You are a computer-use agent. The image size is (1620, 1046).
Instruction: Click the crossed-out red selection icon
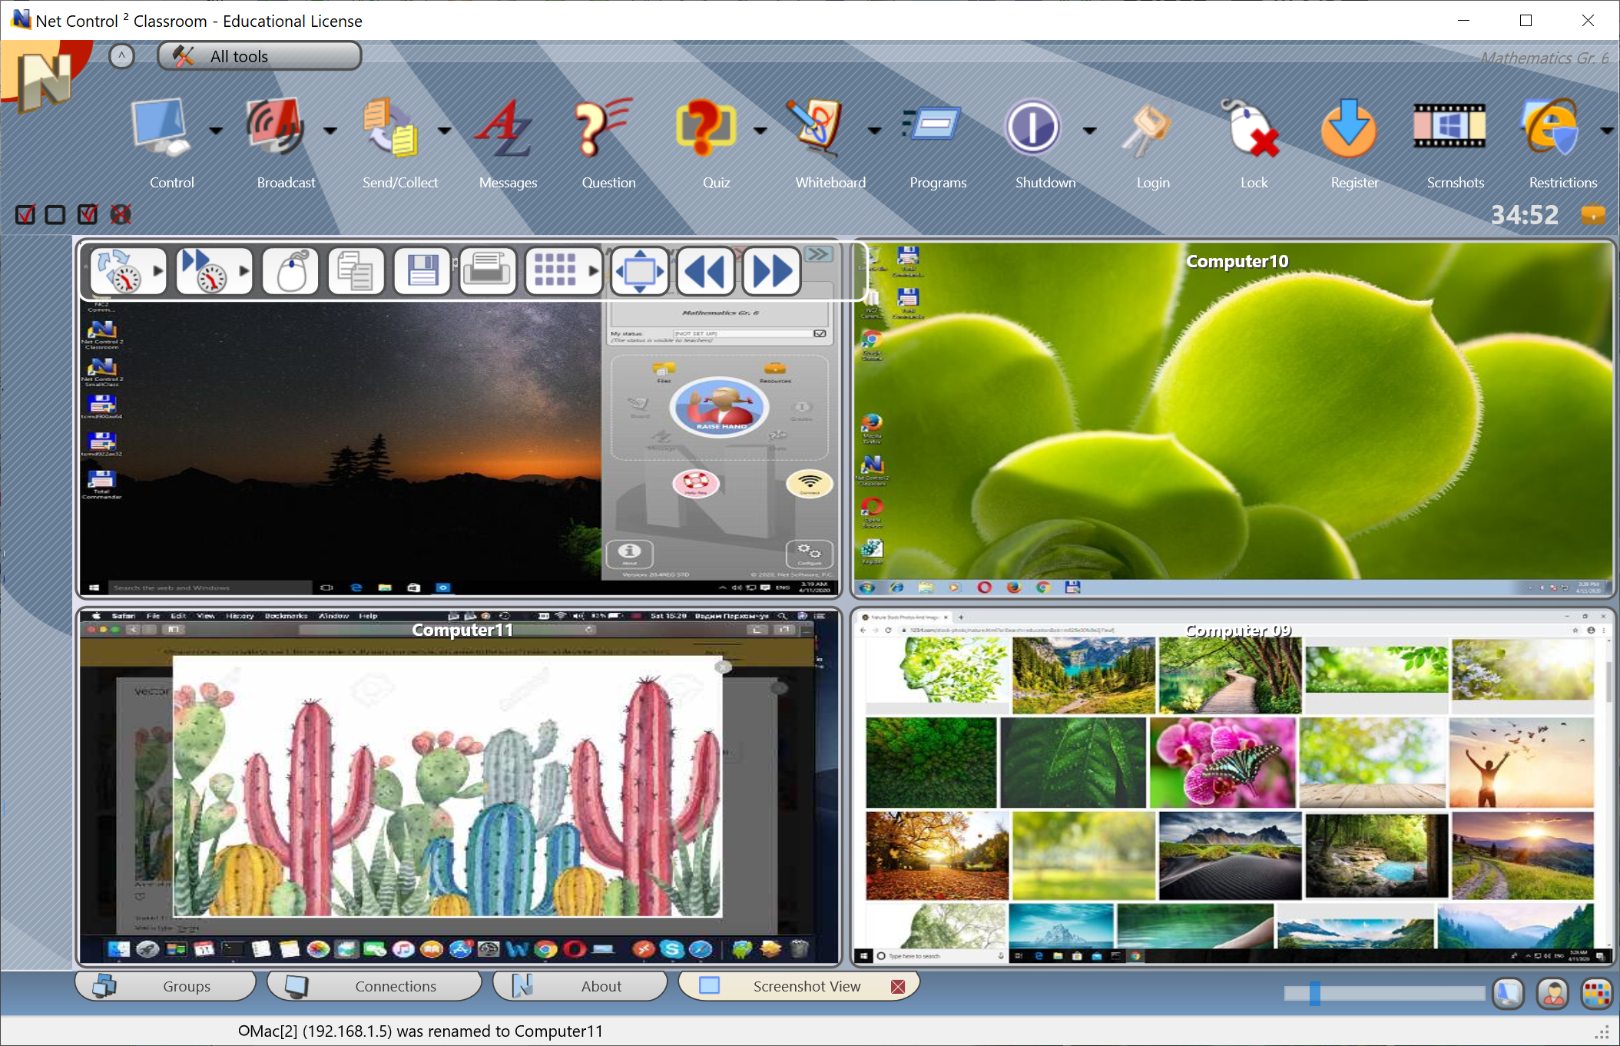tap(121, 214)
